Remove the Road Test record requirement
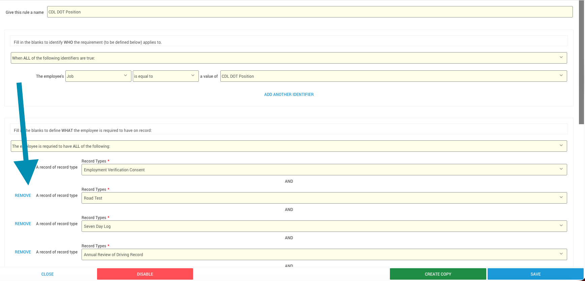Viewport: 585px width, 281px height. [23, 196]
